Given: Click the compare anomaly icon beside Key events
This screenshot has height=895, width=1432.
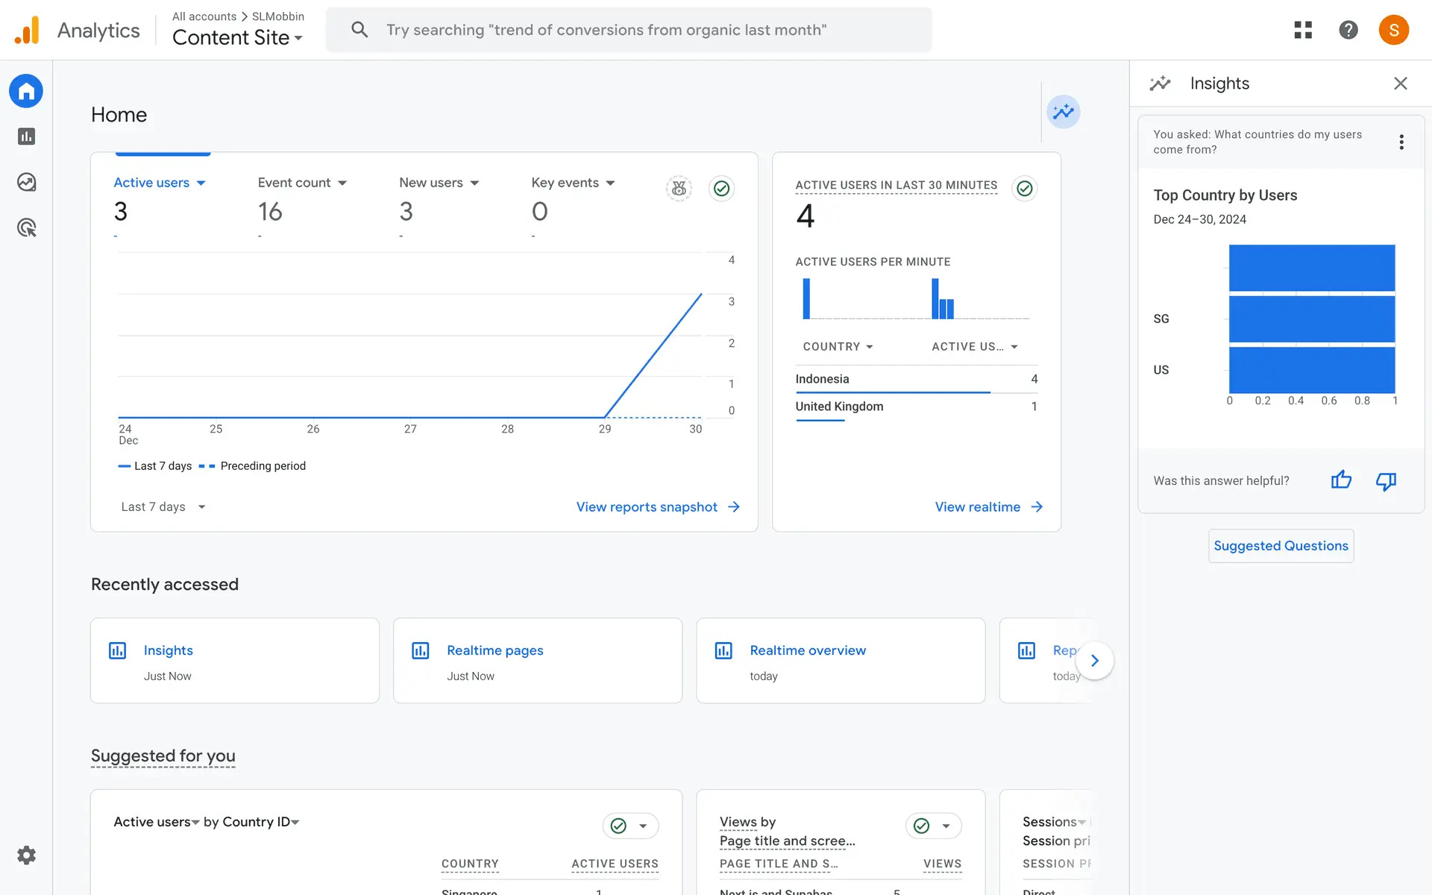Looking at the screenshot, I should pos(679,188).
